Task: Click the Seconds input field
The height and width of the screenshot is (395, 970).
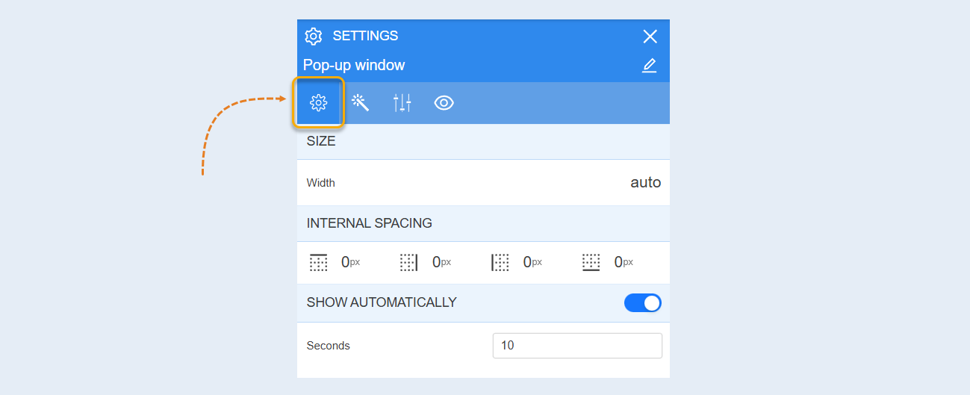Action: [x=577, y=346]
